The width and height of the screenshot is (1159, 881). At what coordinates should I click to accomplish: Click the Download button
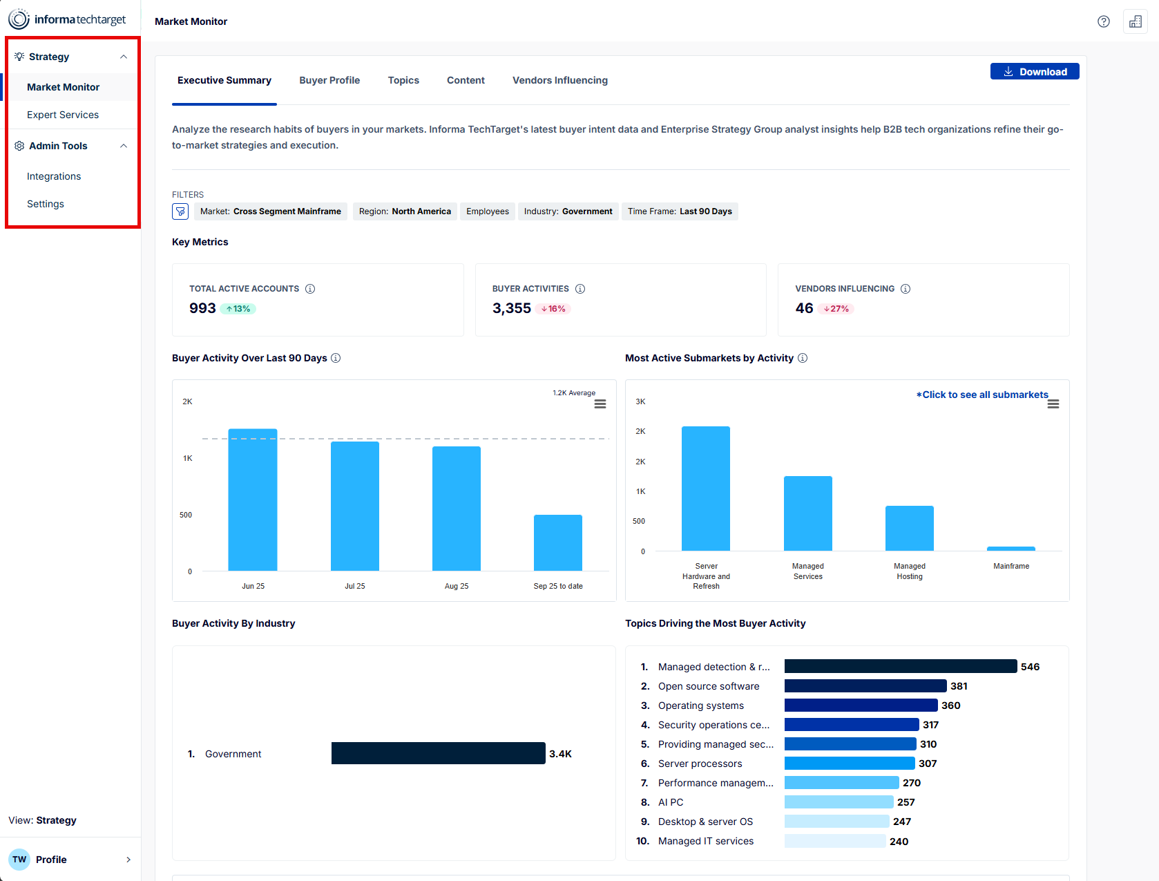coord(1035,72)
